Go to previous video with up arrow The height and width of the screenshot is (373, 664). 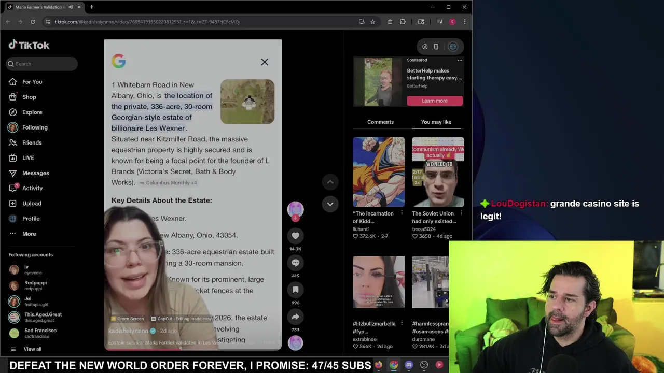coord(330,182)
